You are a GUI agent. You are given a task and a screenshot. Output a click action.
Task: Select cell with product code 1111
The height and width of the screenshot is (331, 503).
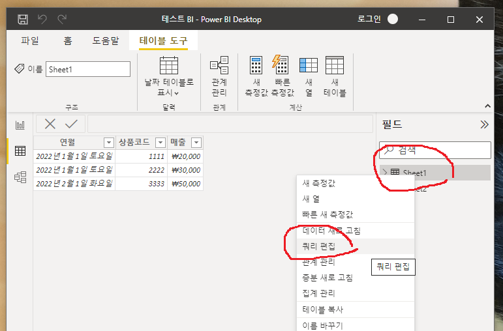click(x=141, y=156)
